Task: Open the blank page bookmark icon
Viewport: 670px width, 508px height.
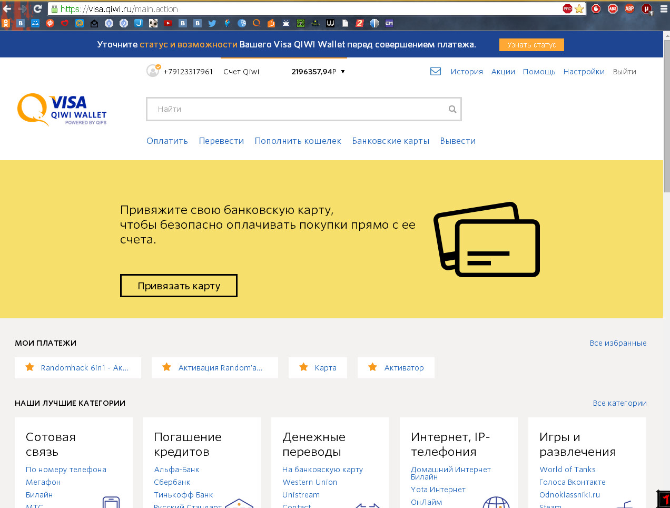Action: click(345, 23)
